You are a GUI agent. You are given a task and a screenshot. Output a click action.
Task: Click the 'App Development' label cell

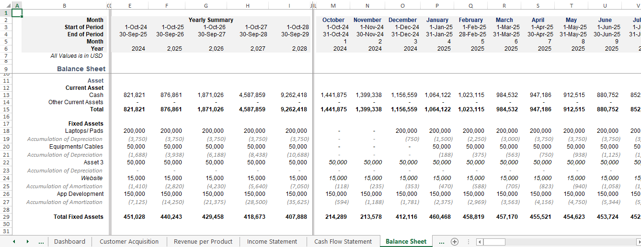(80, 194)
